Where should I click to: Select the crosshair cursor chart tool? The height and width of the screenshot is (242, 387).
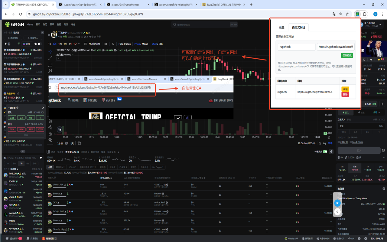[50, 52]
